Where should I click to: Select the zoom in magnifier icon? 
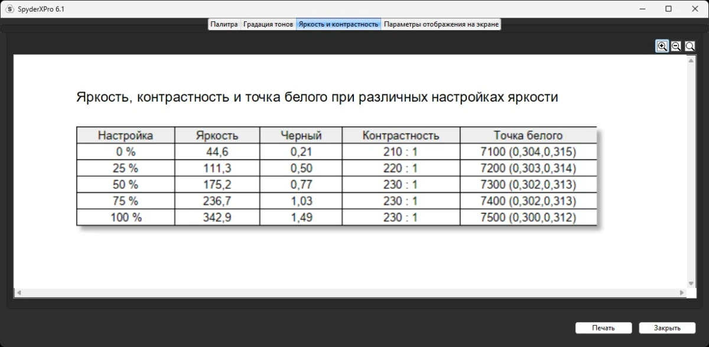662,46
